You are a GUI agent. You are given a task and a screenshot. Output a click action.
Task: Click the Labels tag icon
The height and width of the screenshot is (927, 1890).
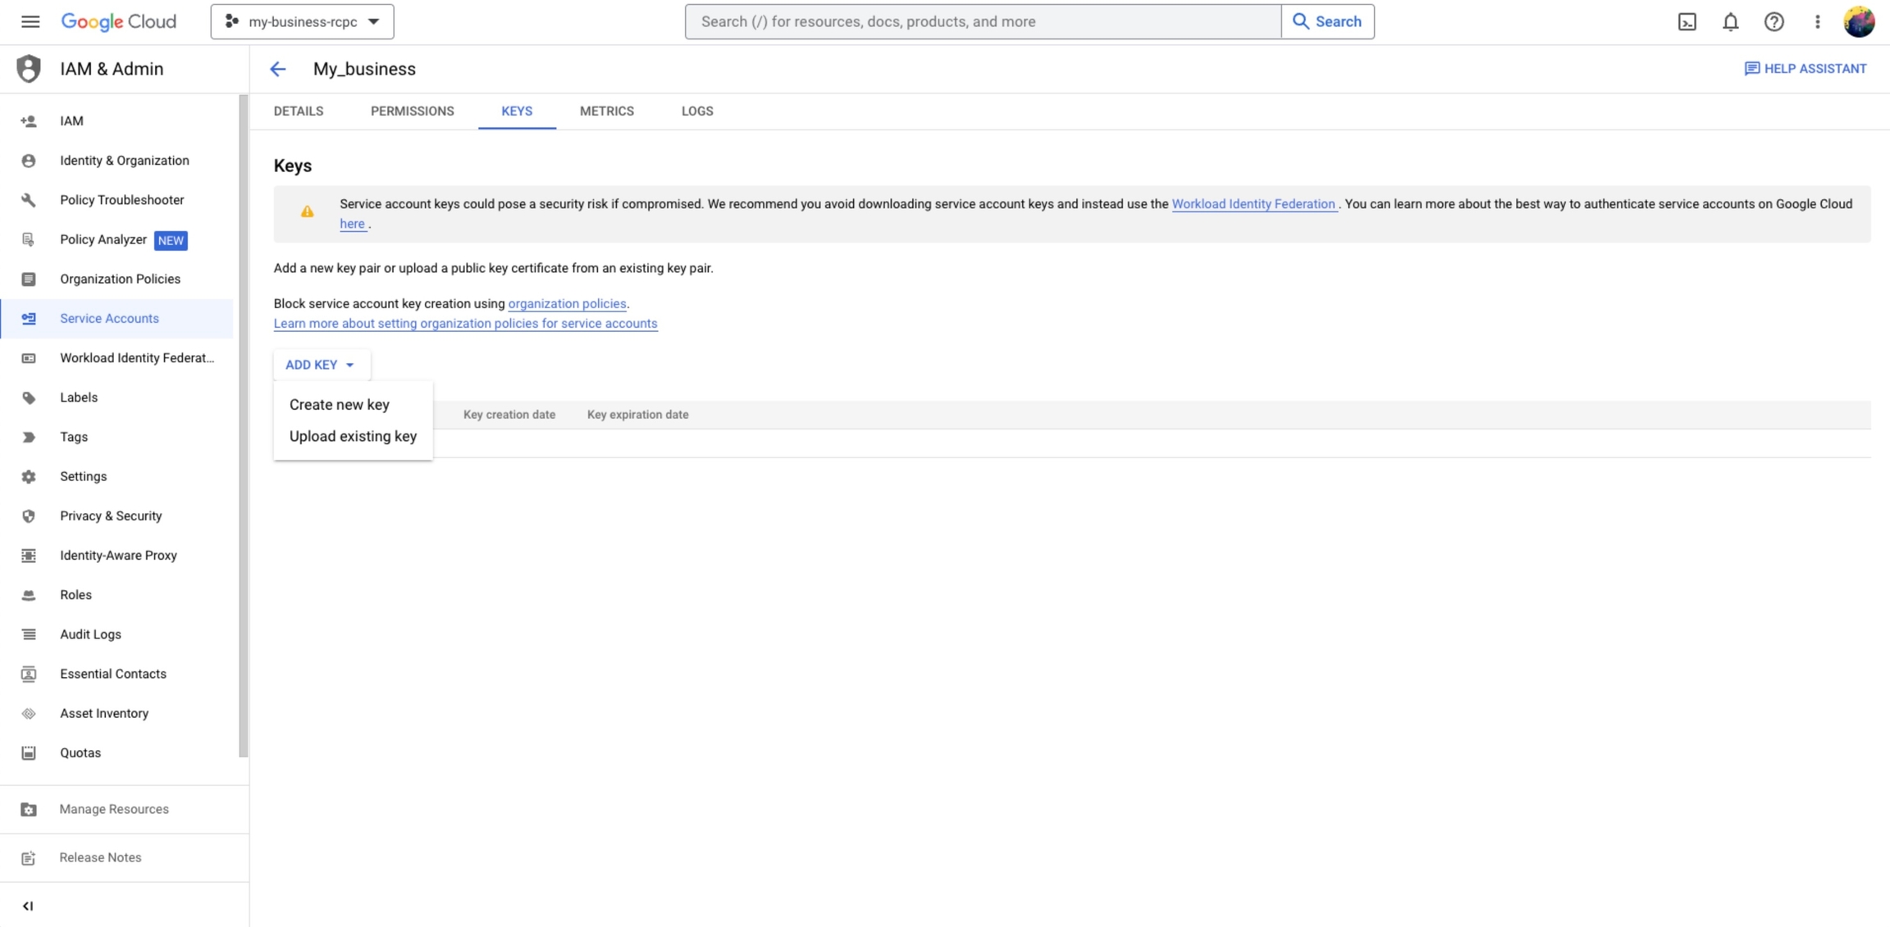click(29, 397)
